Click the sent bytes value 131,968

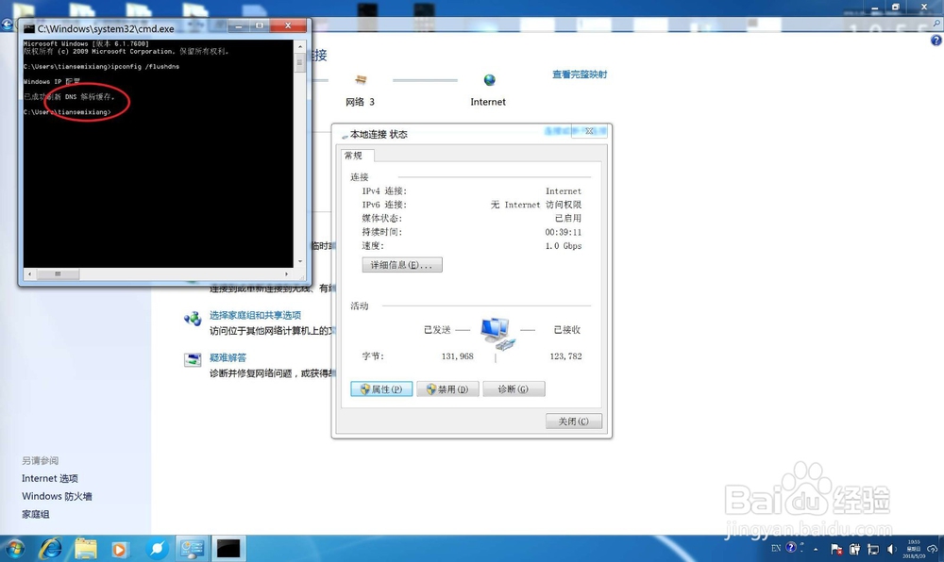click(x=458, y=356)
